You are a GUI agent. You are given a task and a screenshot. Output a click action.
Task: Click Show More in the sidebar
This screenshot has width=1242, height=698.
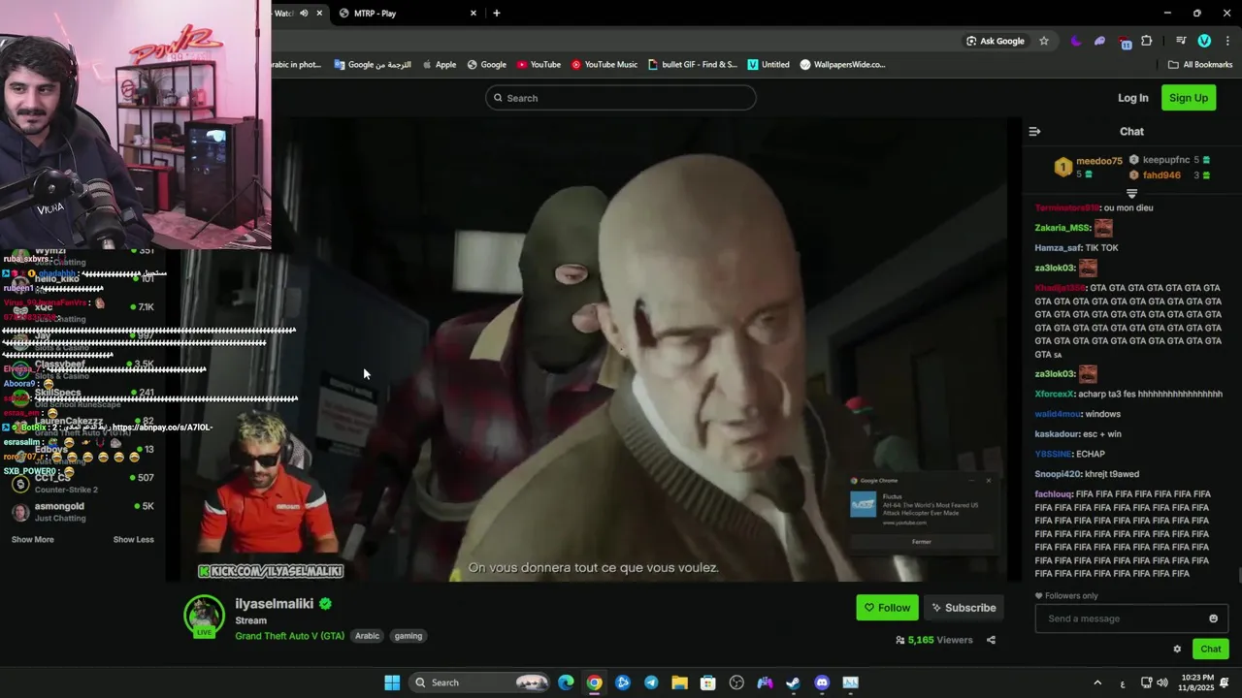[32, 540]
